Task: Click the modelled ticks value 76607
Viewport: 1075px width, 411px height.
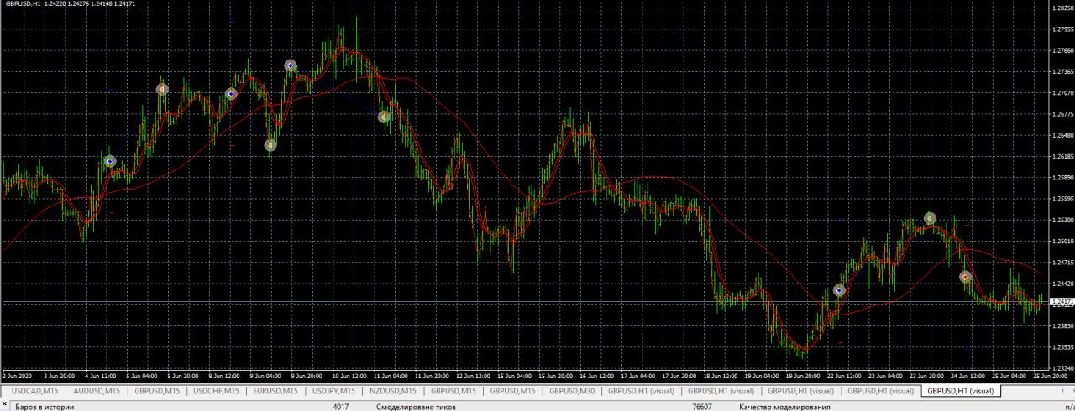Action: (x=702, y=407)
